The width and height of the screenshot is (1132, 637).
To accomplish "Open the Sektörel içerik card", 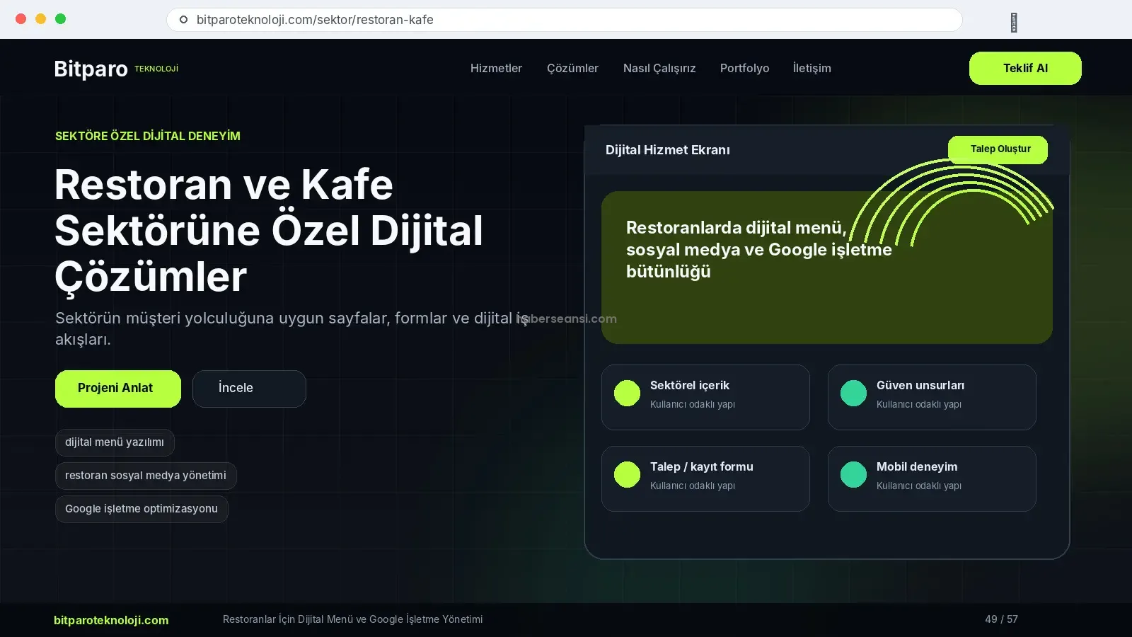I will [x=705, y=397].
